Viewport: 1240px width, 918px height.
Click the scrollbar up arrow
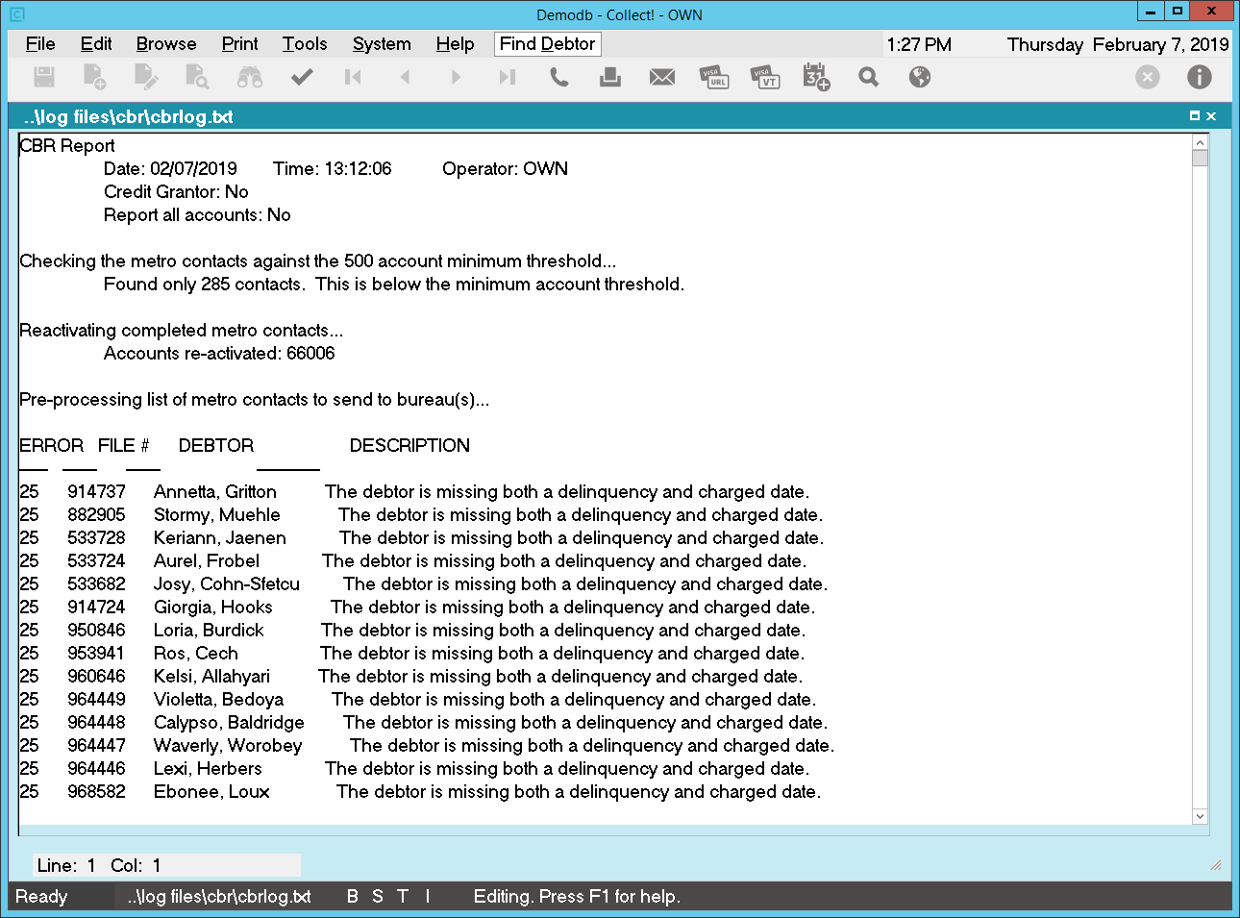click(1200, 142)
